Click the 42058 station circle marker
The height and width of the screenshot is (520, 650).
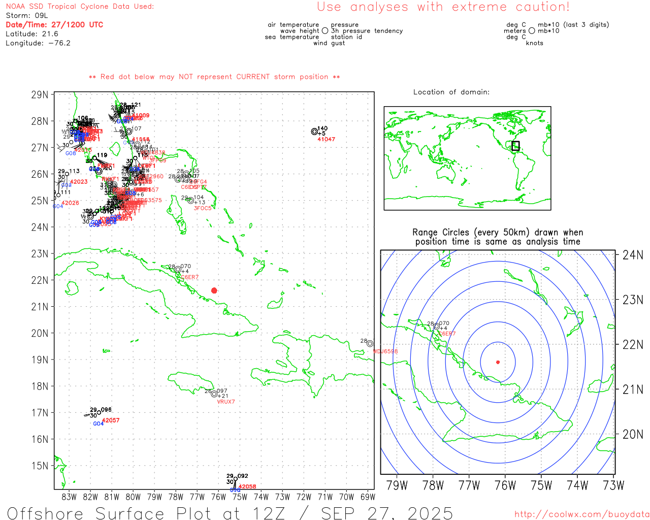[235, 479]
